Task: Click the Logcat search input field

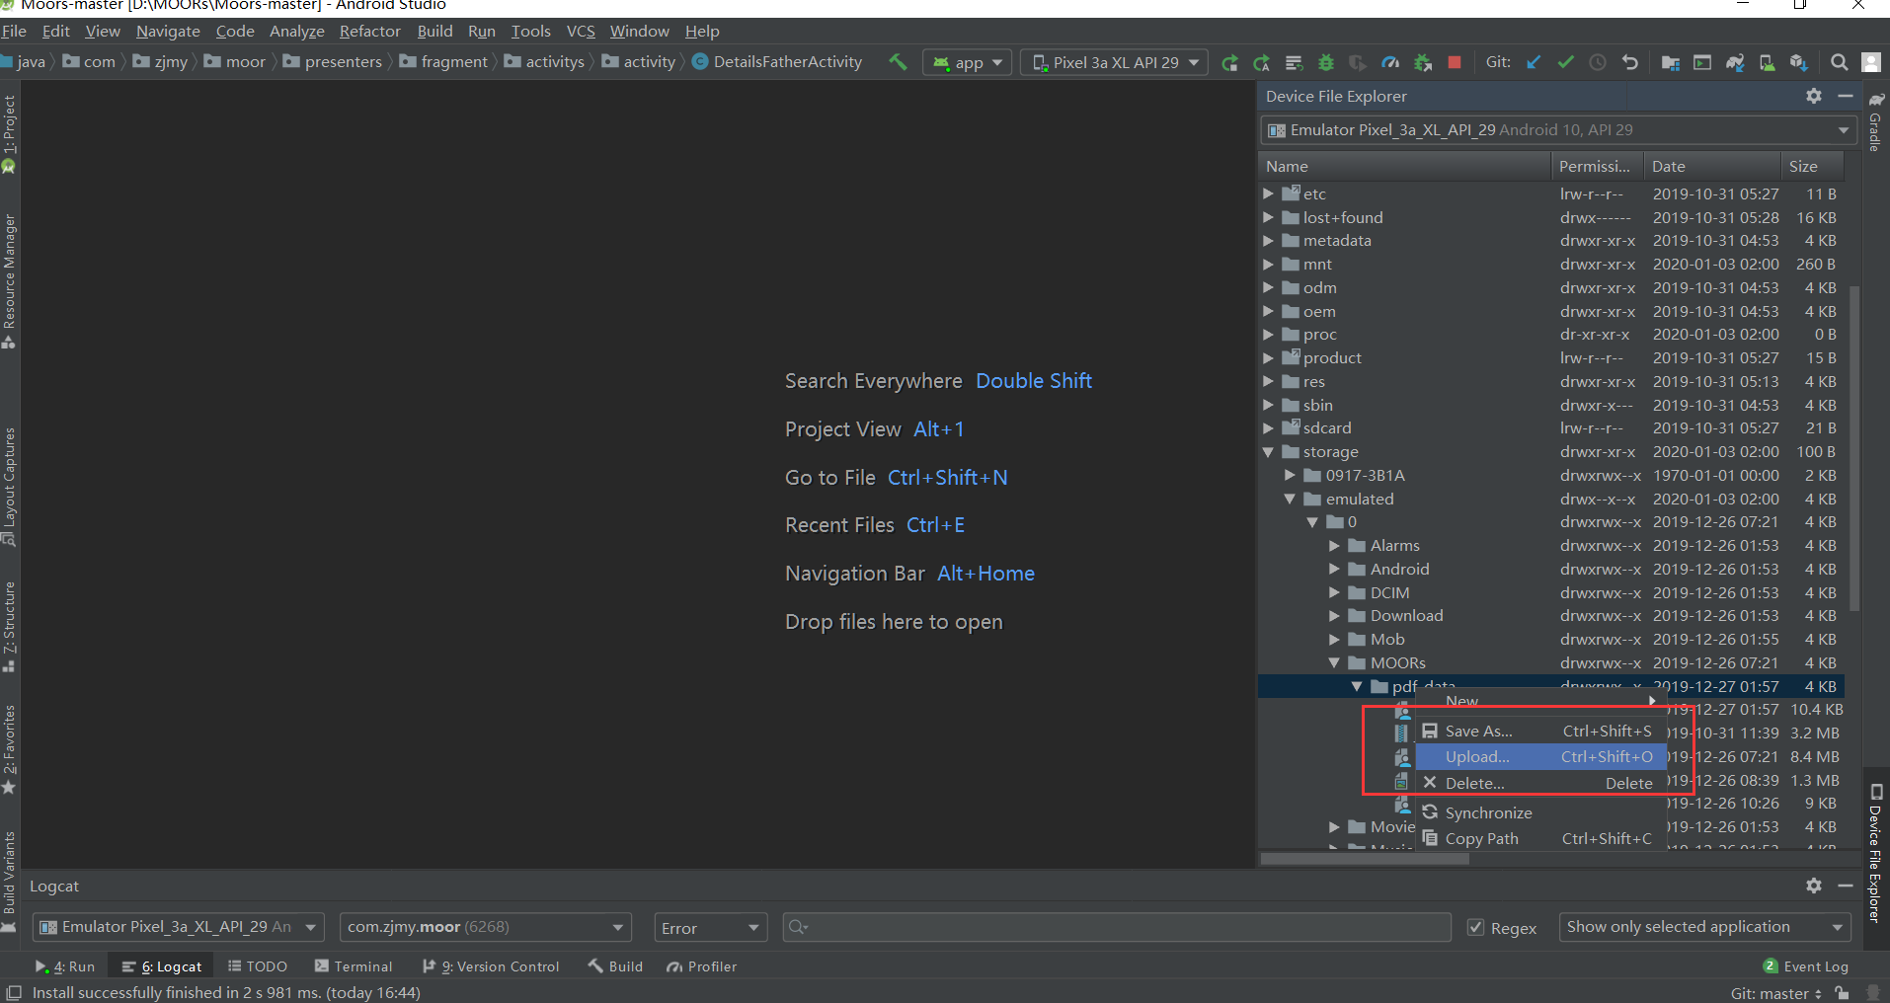Action: 1117,927
